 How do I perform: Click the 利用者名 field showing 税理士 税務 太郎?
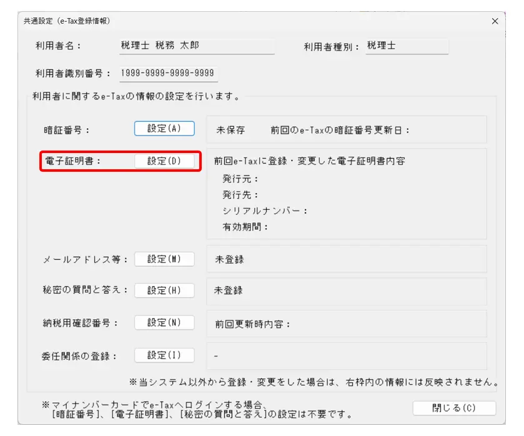click(x=196, y=46)
